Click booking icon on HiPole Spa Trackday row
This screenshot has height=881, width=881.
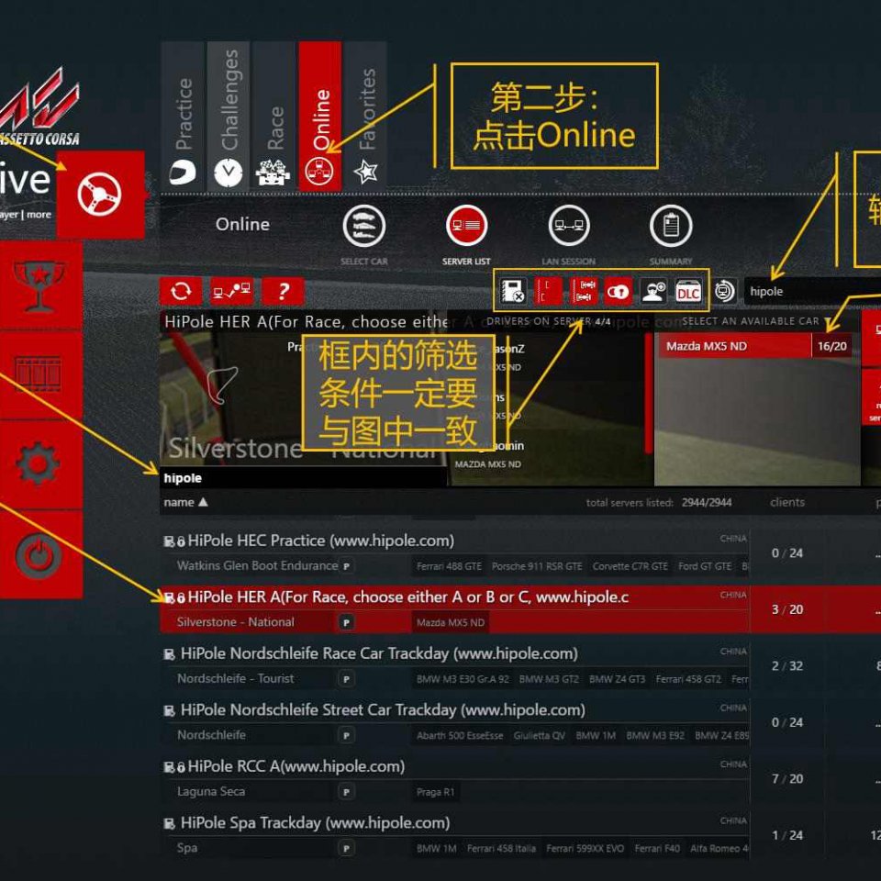(x=169, y=824)
